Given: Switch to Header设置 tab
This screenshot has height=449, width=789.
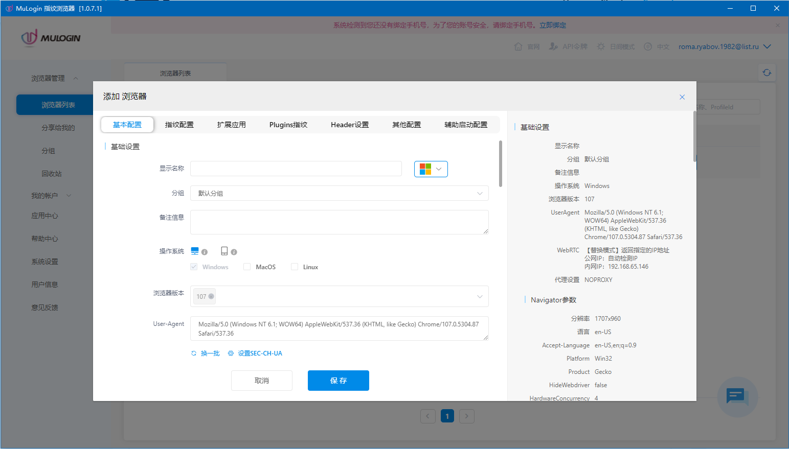Looking at the screenshot, I should (350, 125).
